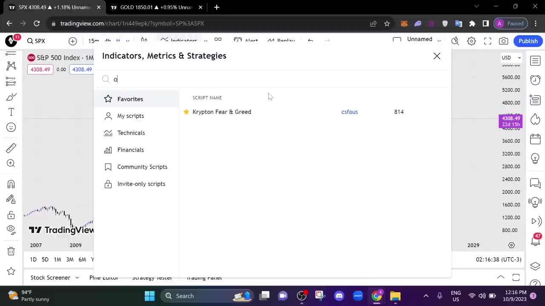Collapse bottom panel chevron

click(x=501, y=278)
